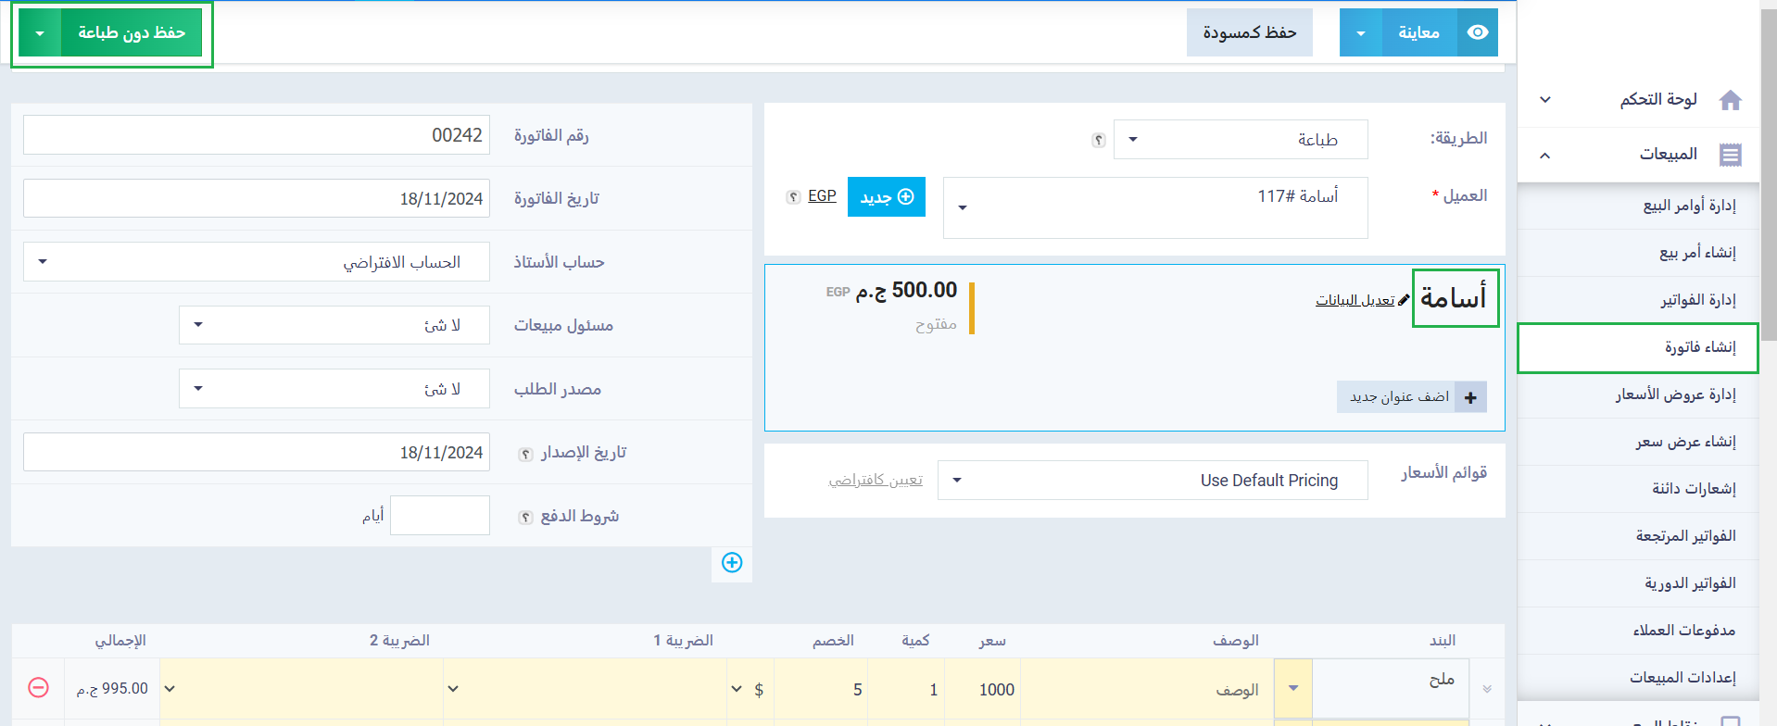This screenshot has height=726, width=1777.
Task: Open the حساب الأستاذ account dropdown
Action: point(256,262)
